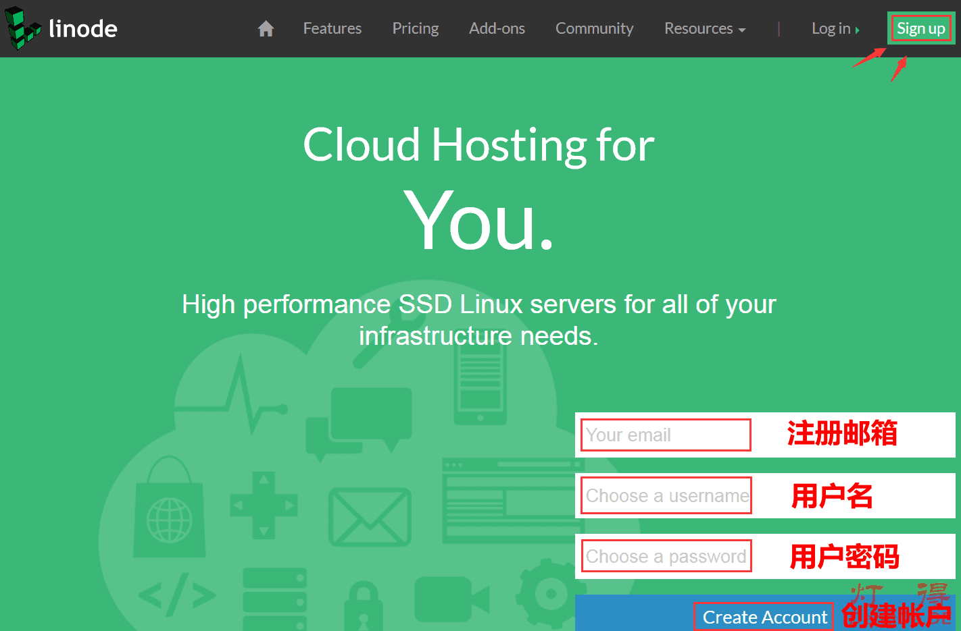Click the Linode cube logo
The width and height of the screenshot is (961, 631).
click(x=22, y=28)
